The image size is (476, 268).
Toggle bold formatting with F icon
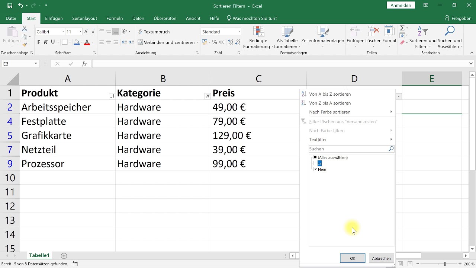coord(39,42)
